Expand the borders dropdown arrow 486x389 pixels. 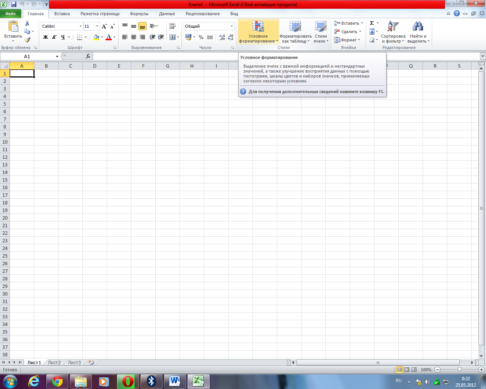pyautogui.click(x=85, y=37)
